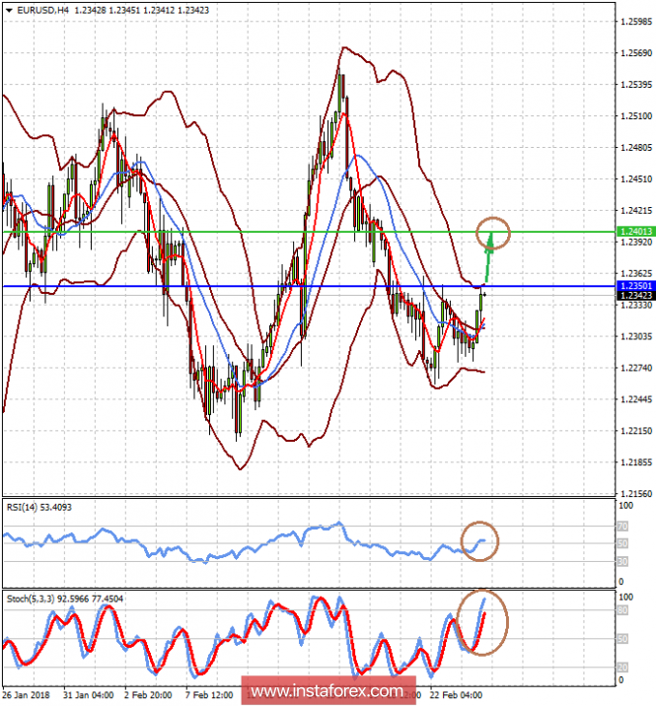Click the Stoch(5,3,3) indicator label
The width and height of the screenshot is (656, 706).
(28, 598)
